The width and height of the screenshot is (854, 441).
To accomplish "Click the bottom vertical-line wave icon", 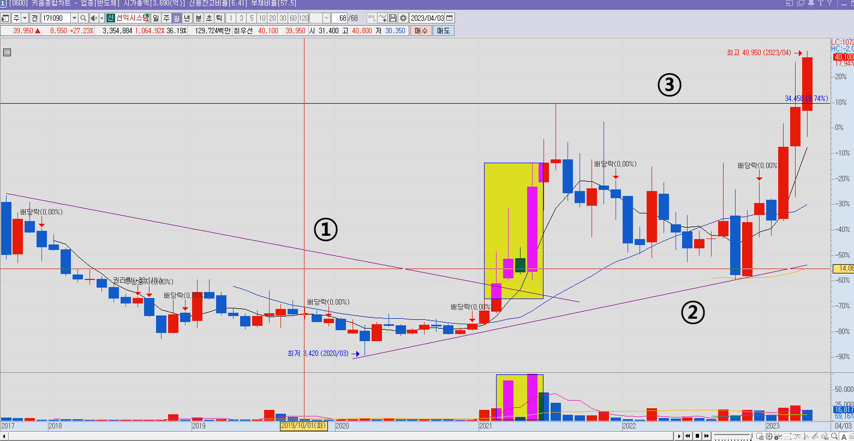I will coord(806,436).
